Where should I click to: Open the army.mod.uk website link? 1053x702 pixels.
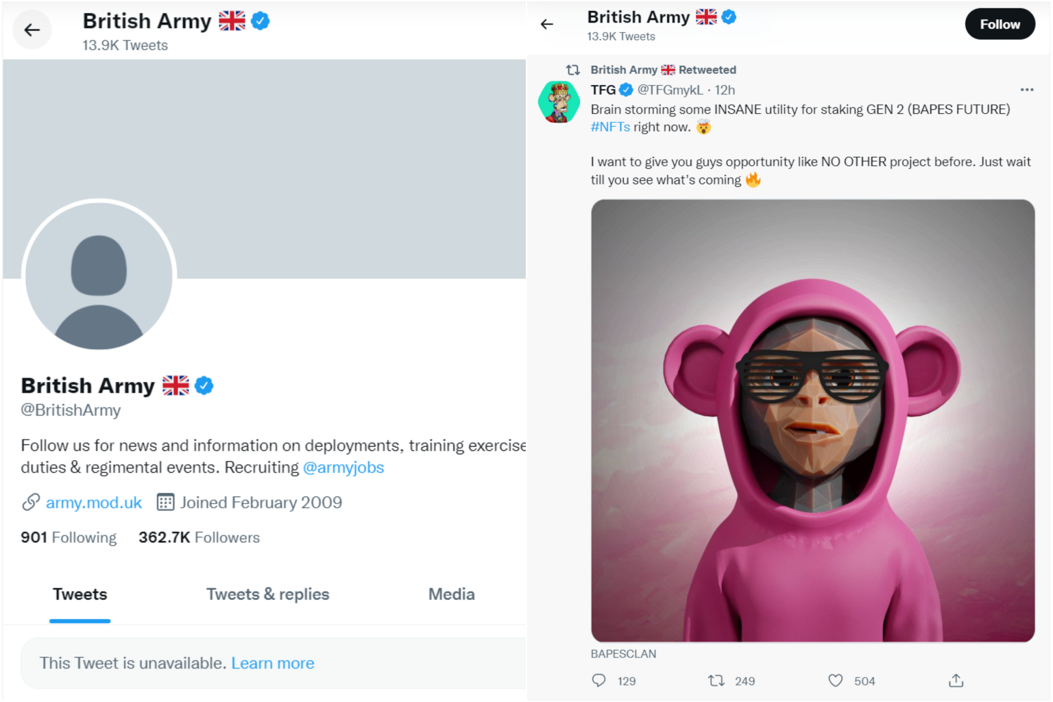(x=93, y=503)
